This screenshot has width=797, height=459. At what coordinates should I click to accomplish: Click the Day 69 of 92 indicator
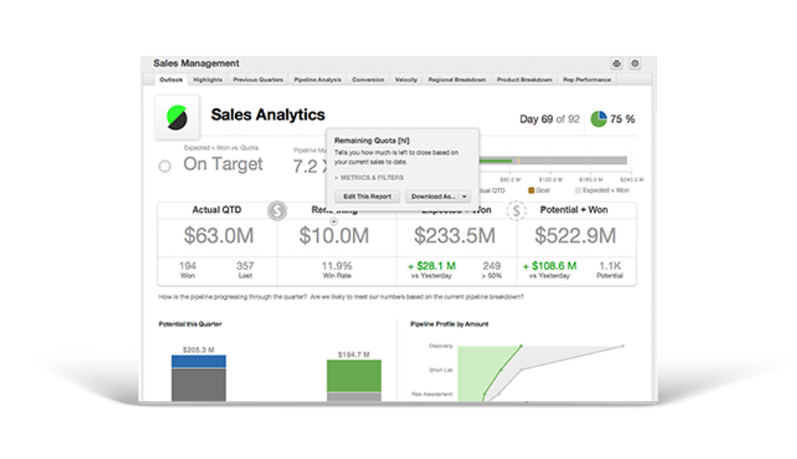549,120
